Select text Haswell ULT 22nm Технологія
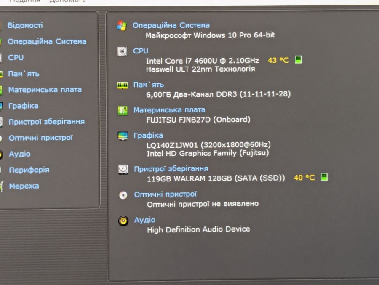This screenshot has width=379, height=285. tap(200, 69)
